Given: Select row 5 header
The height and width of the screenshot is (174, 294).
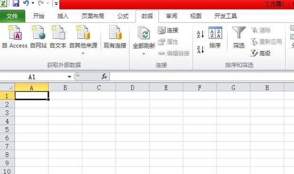Looking at the screenshot, I should pyautogui.click(x=7, y=129).
